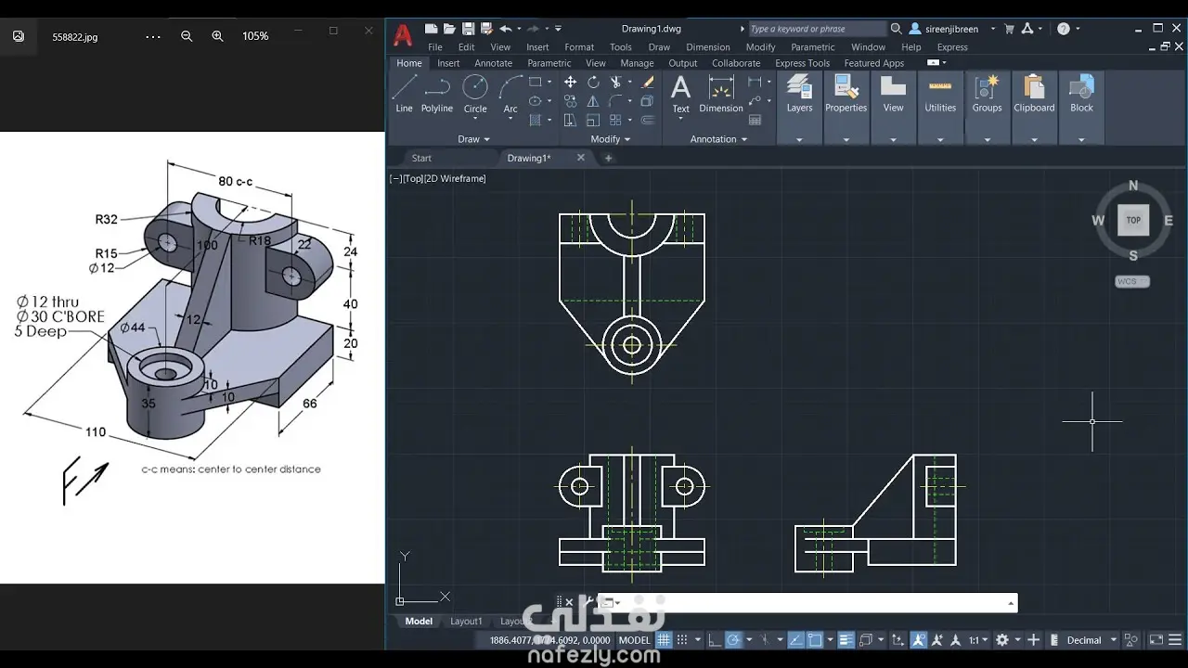Open the Start file tab

(x=421, y=158)
